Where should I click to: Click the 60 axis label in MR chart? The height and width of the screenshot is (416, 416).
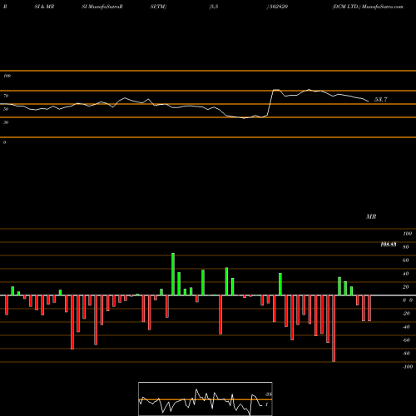pyautogui.click(x=405, y=260)
